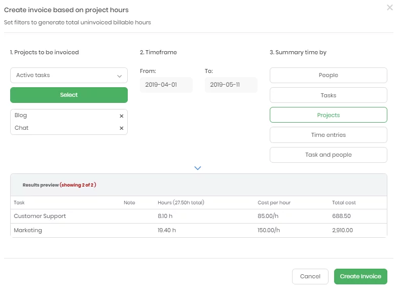Summarize time by Time entries

[x=328, y=135]
